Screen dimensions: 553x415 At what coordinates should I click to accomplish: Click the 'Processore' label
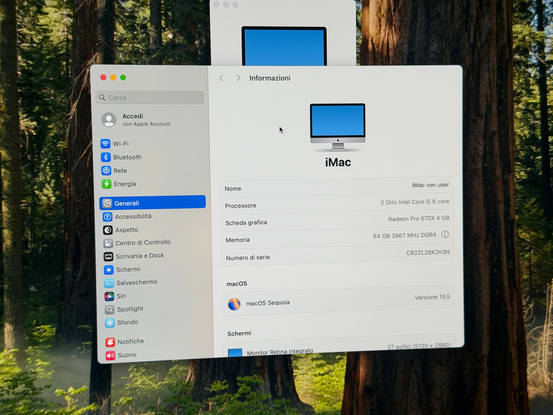pos(241,206)
